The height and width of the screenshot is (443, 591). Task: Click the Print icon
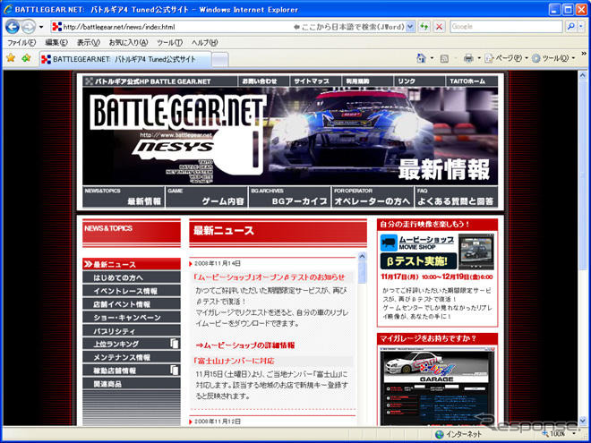pyautogui.click(x=468, y=58)
